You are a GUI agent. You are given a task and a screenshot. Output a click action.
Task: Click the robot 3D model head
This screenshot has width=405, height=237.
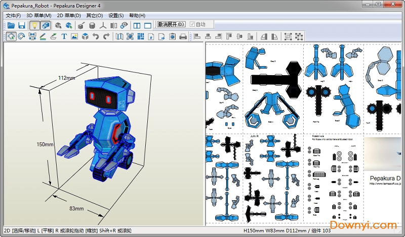(106, 92)
